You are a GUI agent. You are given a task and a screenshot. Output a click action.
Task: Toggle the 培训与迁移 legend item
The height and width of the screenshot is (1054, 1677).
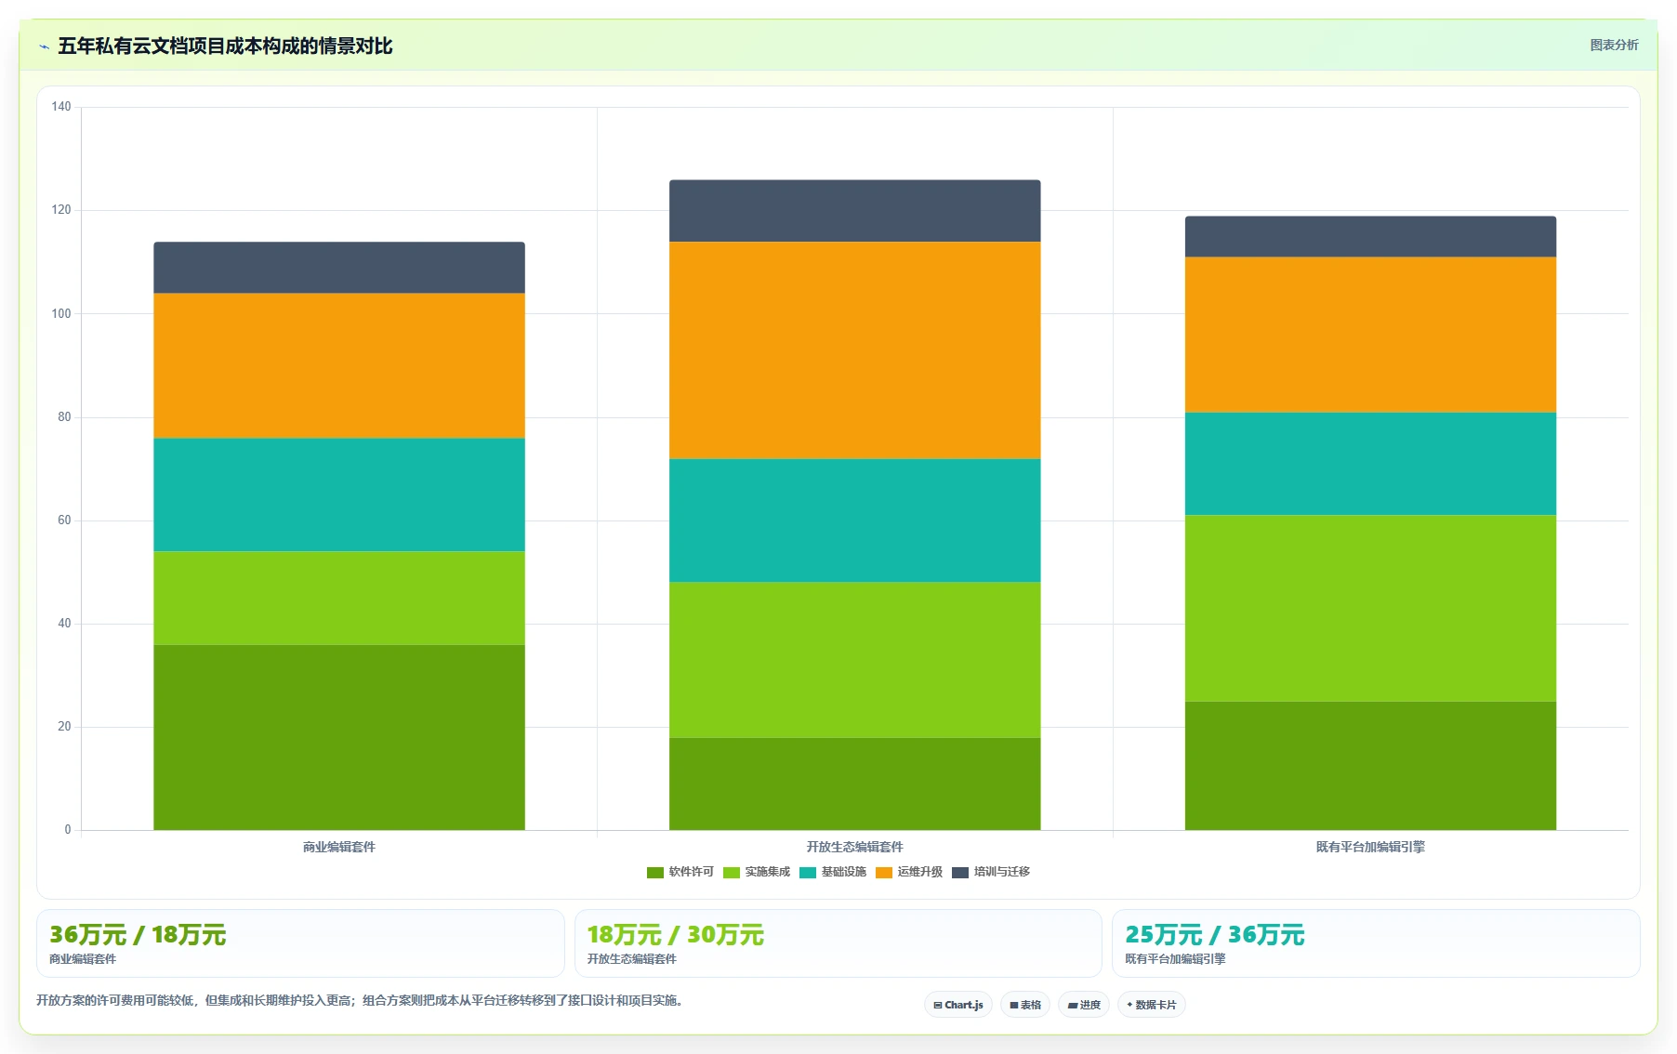[x=991, y=872]
